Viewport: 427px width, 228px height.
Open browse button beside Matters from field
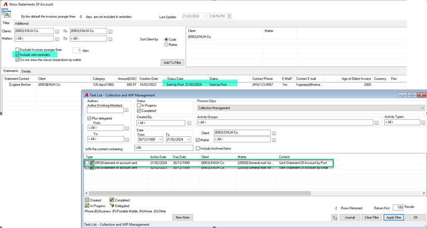(57, 39)
